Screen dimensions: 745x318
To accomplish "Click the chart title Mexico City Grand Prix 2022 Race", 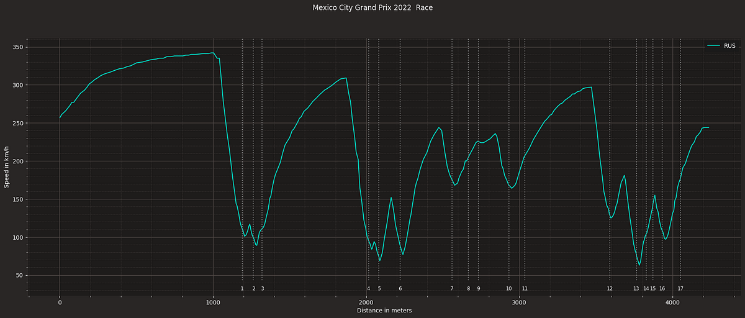I will click(372, 8).
